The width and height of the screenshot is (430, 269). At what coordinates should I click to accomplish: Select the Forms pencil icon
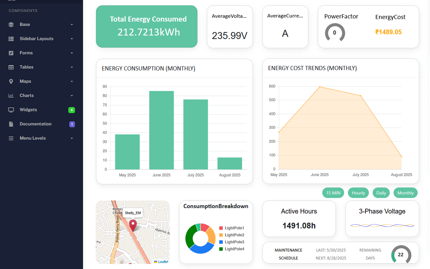coord(11,53)
